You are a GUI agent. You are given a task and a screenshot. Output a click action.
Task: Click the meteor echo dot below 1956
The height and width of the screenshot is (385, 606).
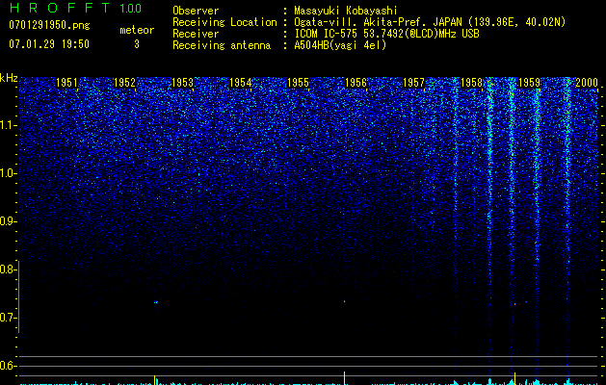click(x=344, y=301)
